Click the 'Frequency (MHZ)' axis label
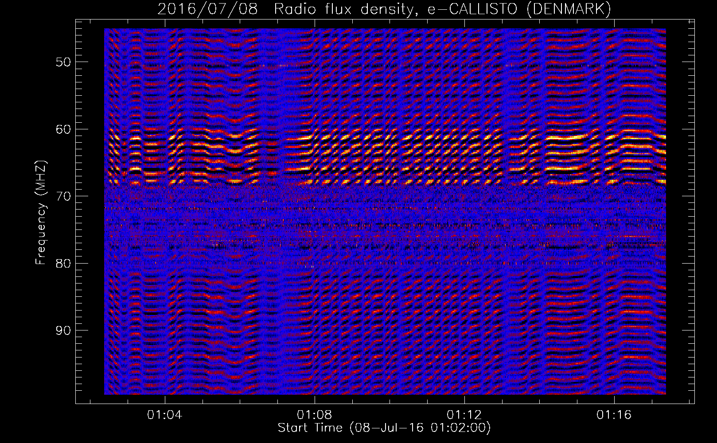The height and width of the screenshot is (443, 717). (x=41, y=213)
